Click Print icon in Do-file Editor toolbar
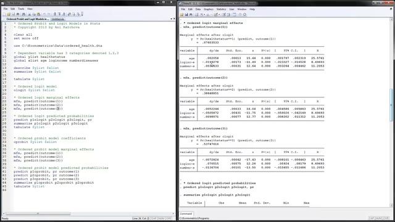This screenshot has height=222, width=395. point(18,14)
